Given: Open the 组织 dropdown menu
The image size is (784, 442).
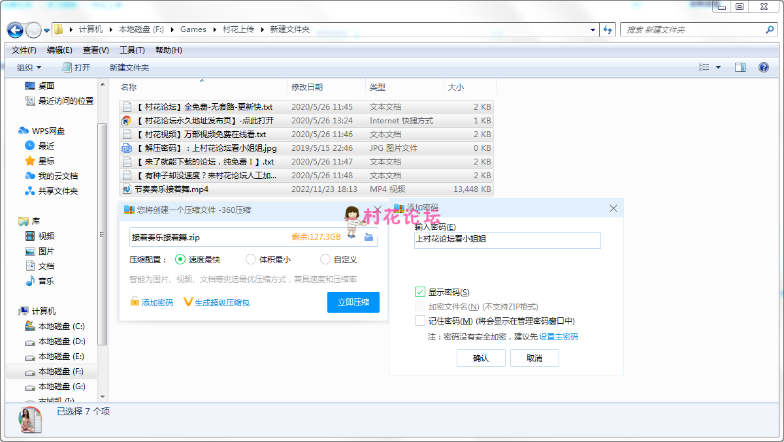Looking at the screenshot, I should click(x=29, y=67).
